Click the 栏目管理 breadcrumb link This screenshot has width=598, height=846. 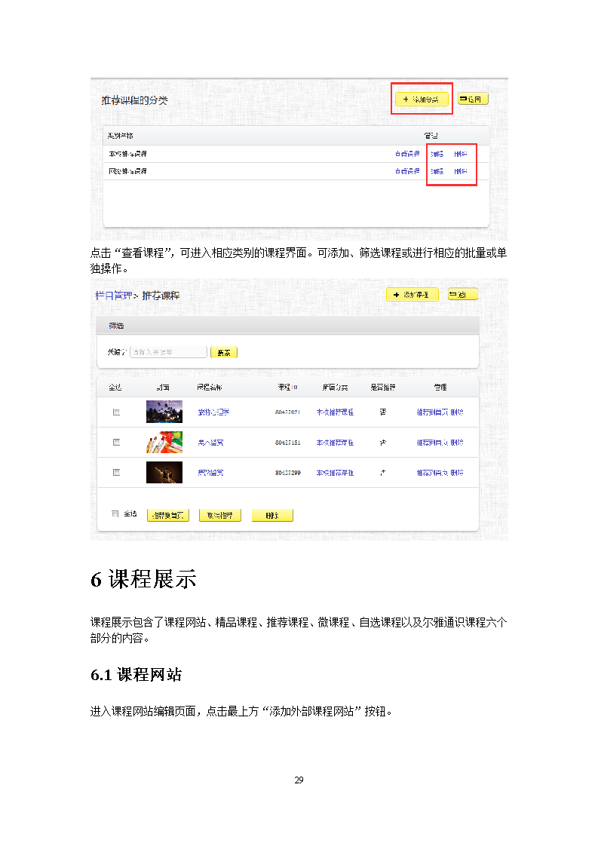(113, 296)
